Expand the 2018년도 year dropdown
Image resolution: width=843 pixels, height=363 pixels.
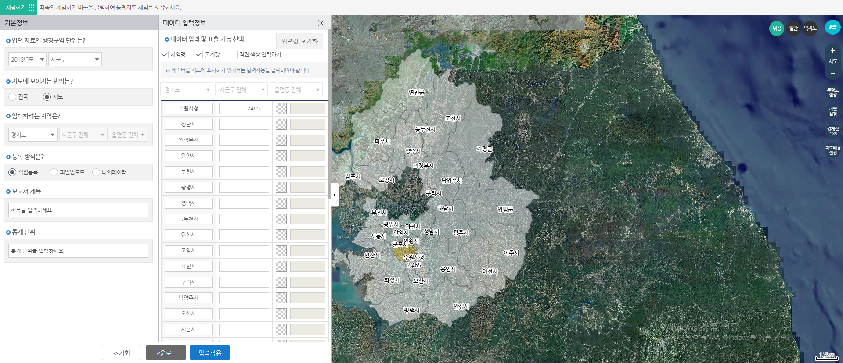click(27, 60)
